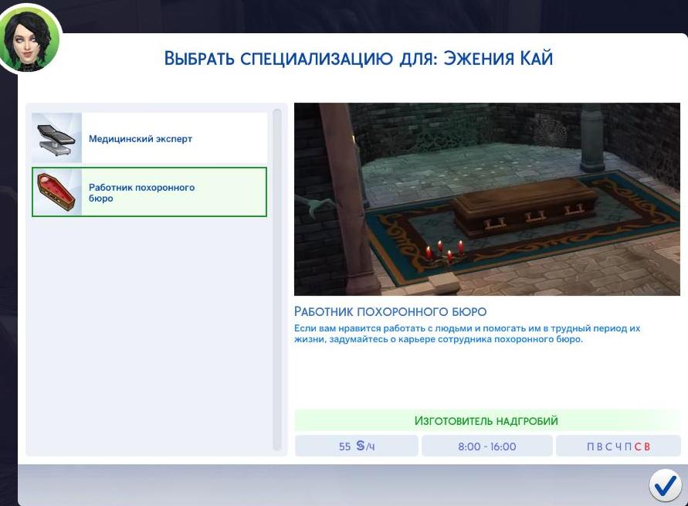The height and width of the screenshot is (506, 688).
Task: Click the description text starting 'Если вам нравится'
Action: [467, 334]
